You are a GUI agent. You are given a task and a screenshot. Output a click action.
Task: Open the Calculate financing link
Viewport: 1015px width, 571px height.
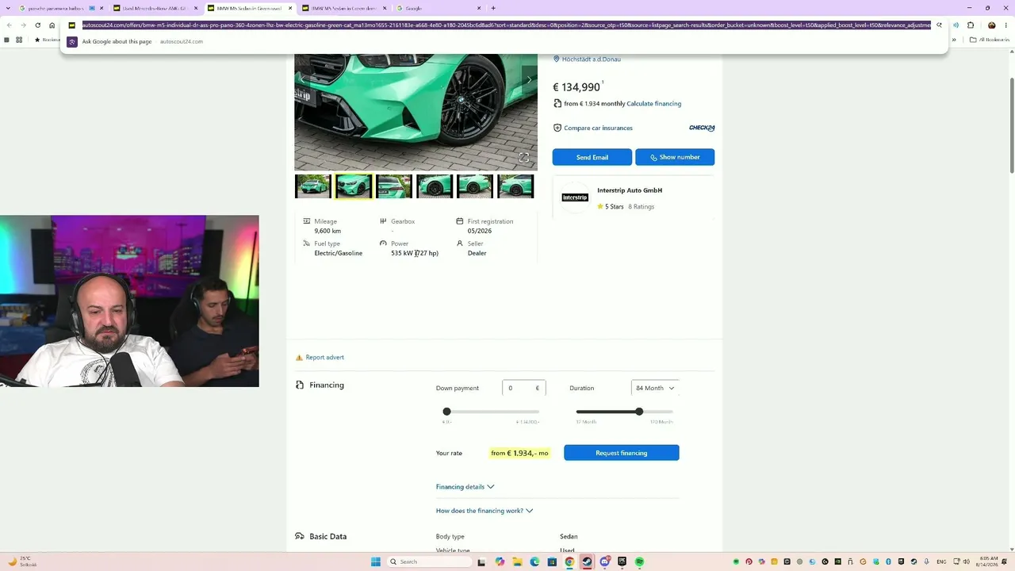coord(653,104)
